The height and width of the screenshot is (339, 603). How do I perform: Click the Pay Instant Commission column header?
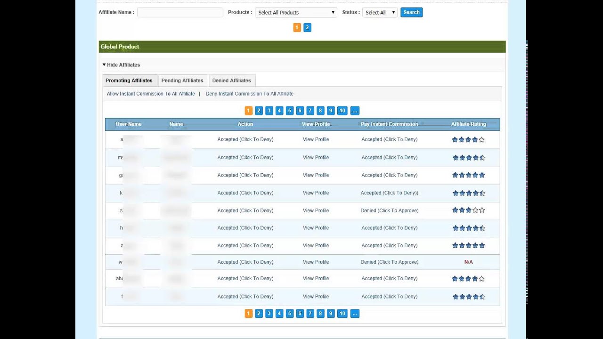point(390,124)
